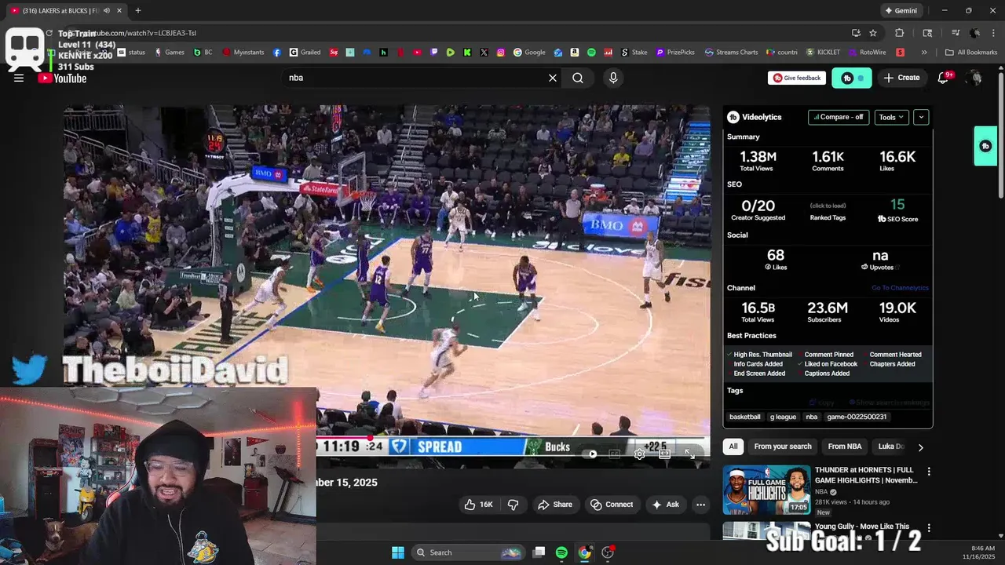Submit search with the magnifier icon
The width and height of the screenshot is (1005, 565).
coord(578,78)
